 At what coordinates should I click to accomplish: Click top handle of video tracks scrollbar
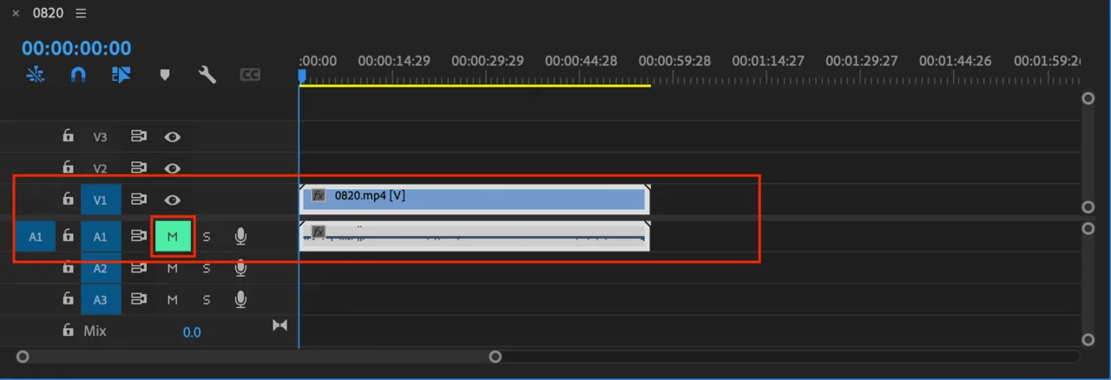pyautogui.click(x=1088, y=98)
